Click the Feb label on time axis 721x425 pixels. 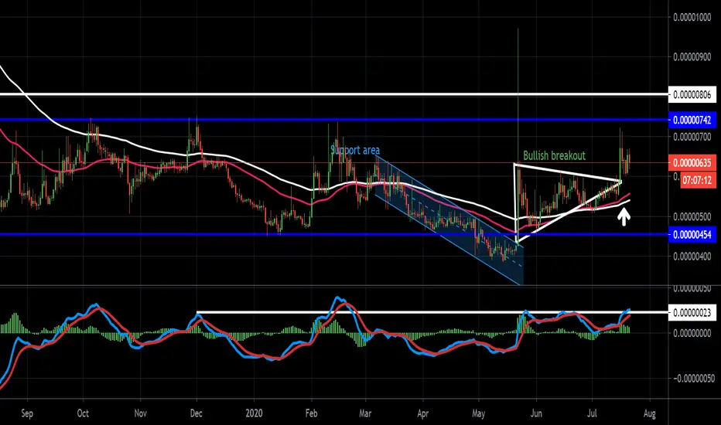click(311, 413)
